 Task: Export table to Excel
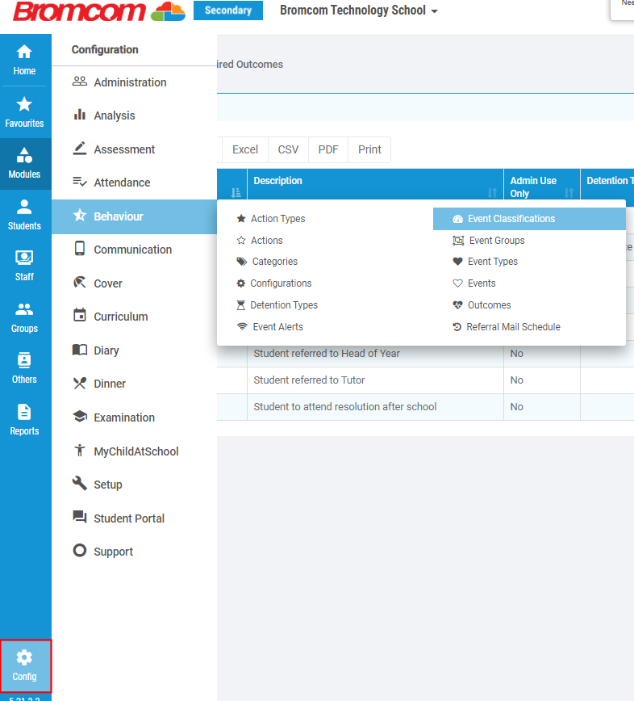pos(245,149)
